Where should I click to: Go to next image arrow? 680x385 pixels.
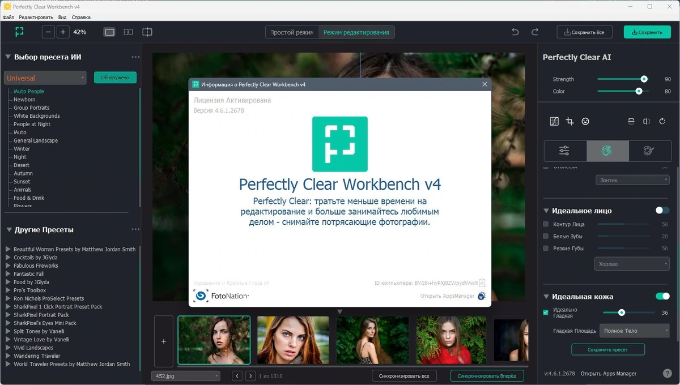(x=250, y=376)
